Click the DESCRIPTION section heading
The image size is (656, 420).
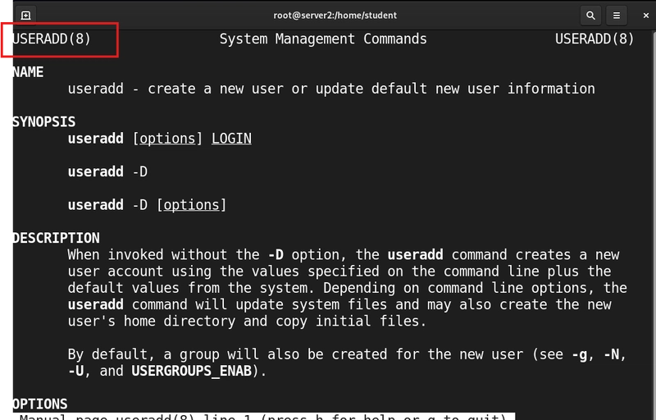pos(56,238)
